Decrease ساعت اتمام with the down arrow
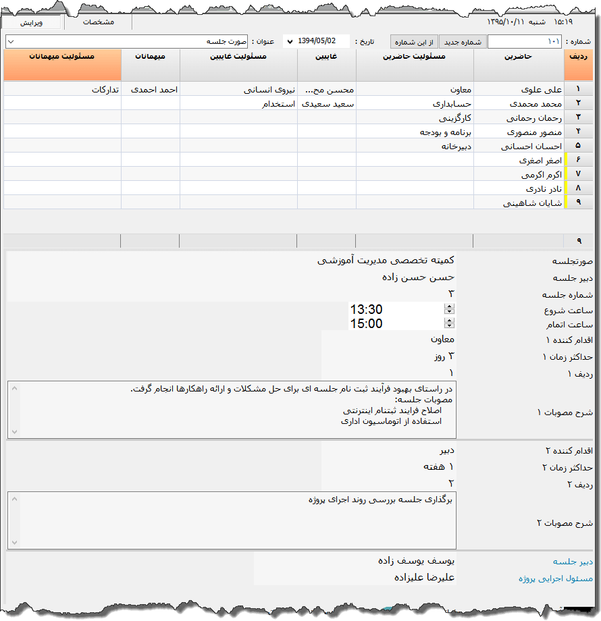This screenshot has width=601, height=621. click(450, 327)
